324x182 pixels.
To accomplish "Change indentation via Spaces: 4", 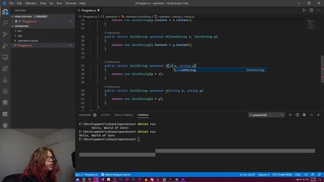I will (x=264, y=174).
